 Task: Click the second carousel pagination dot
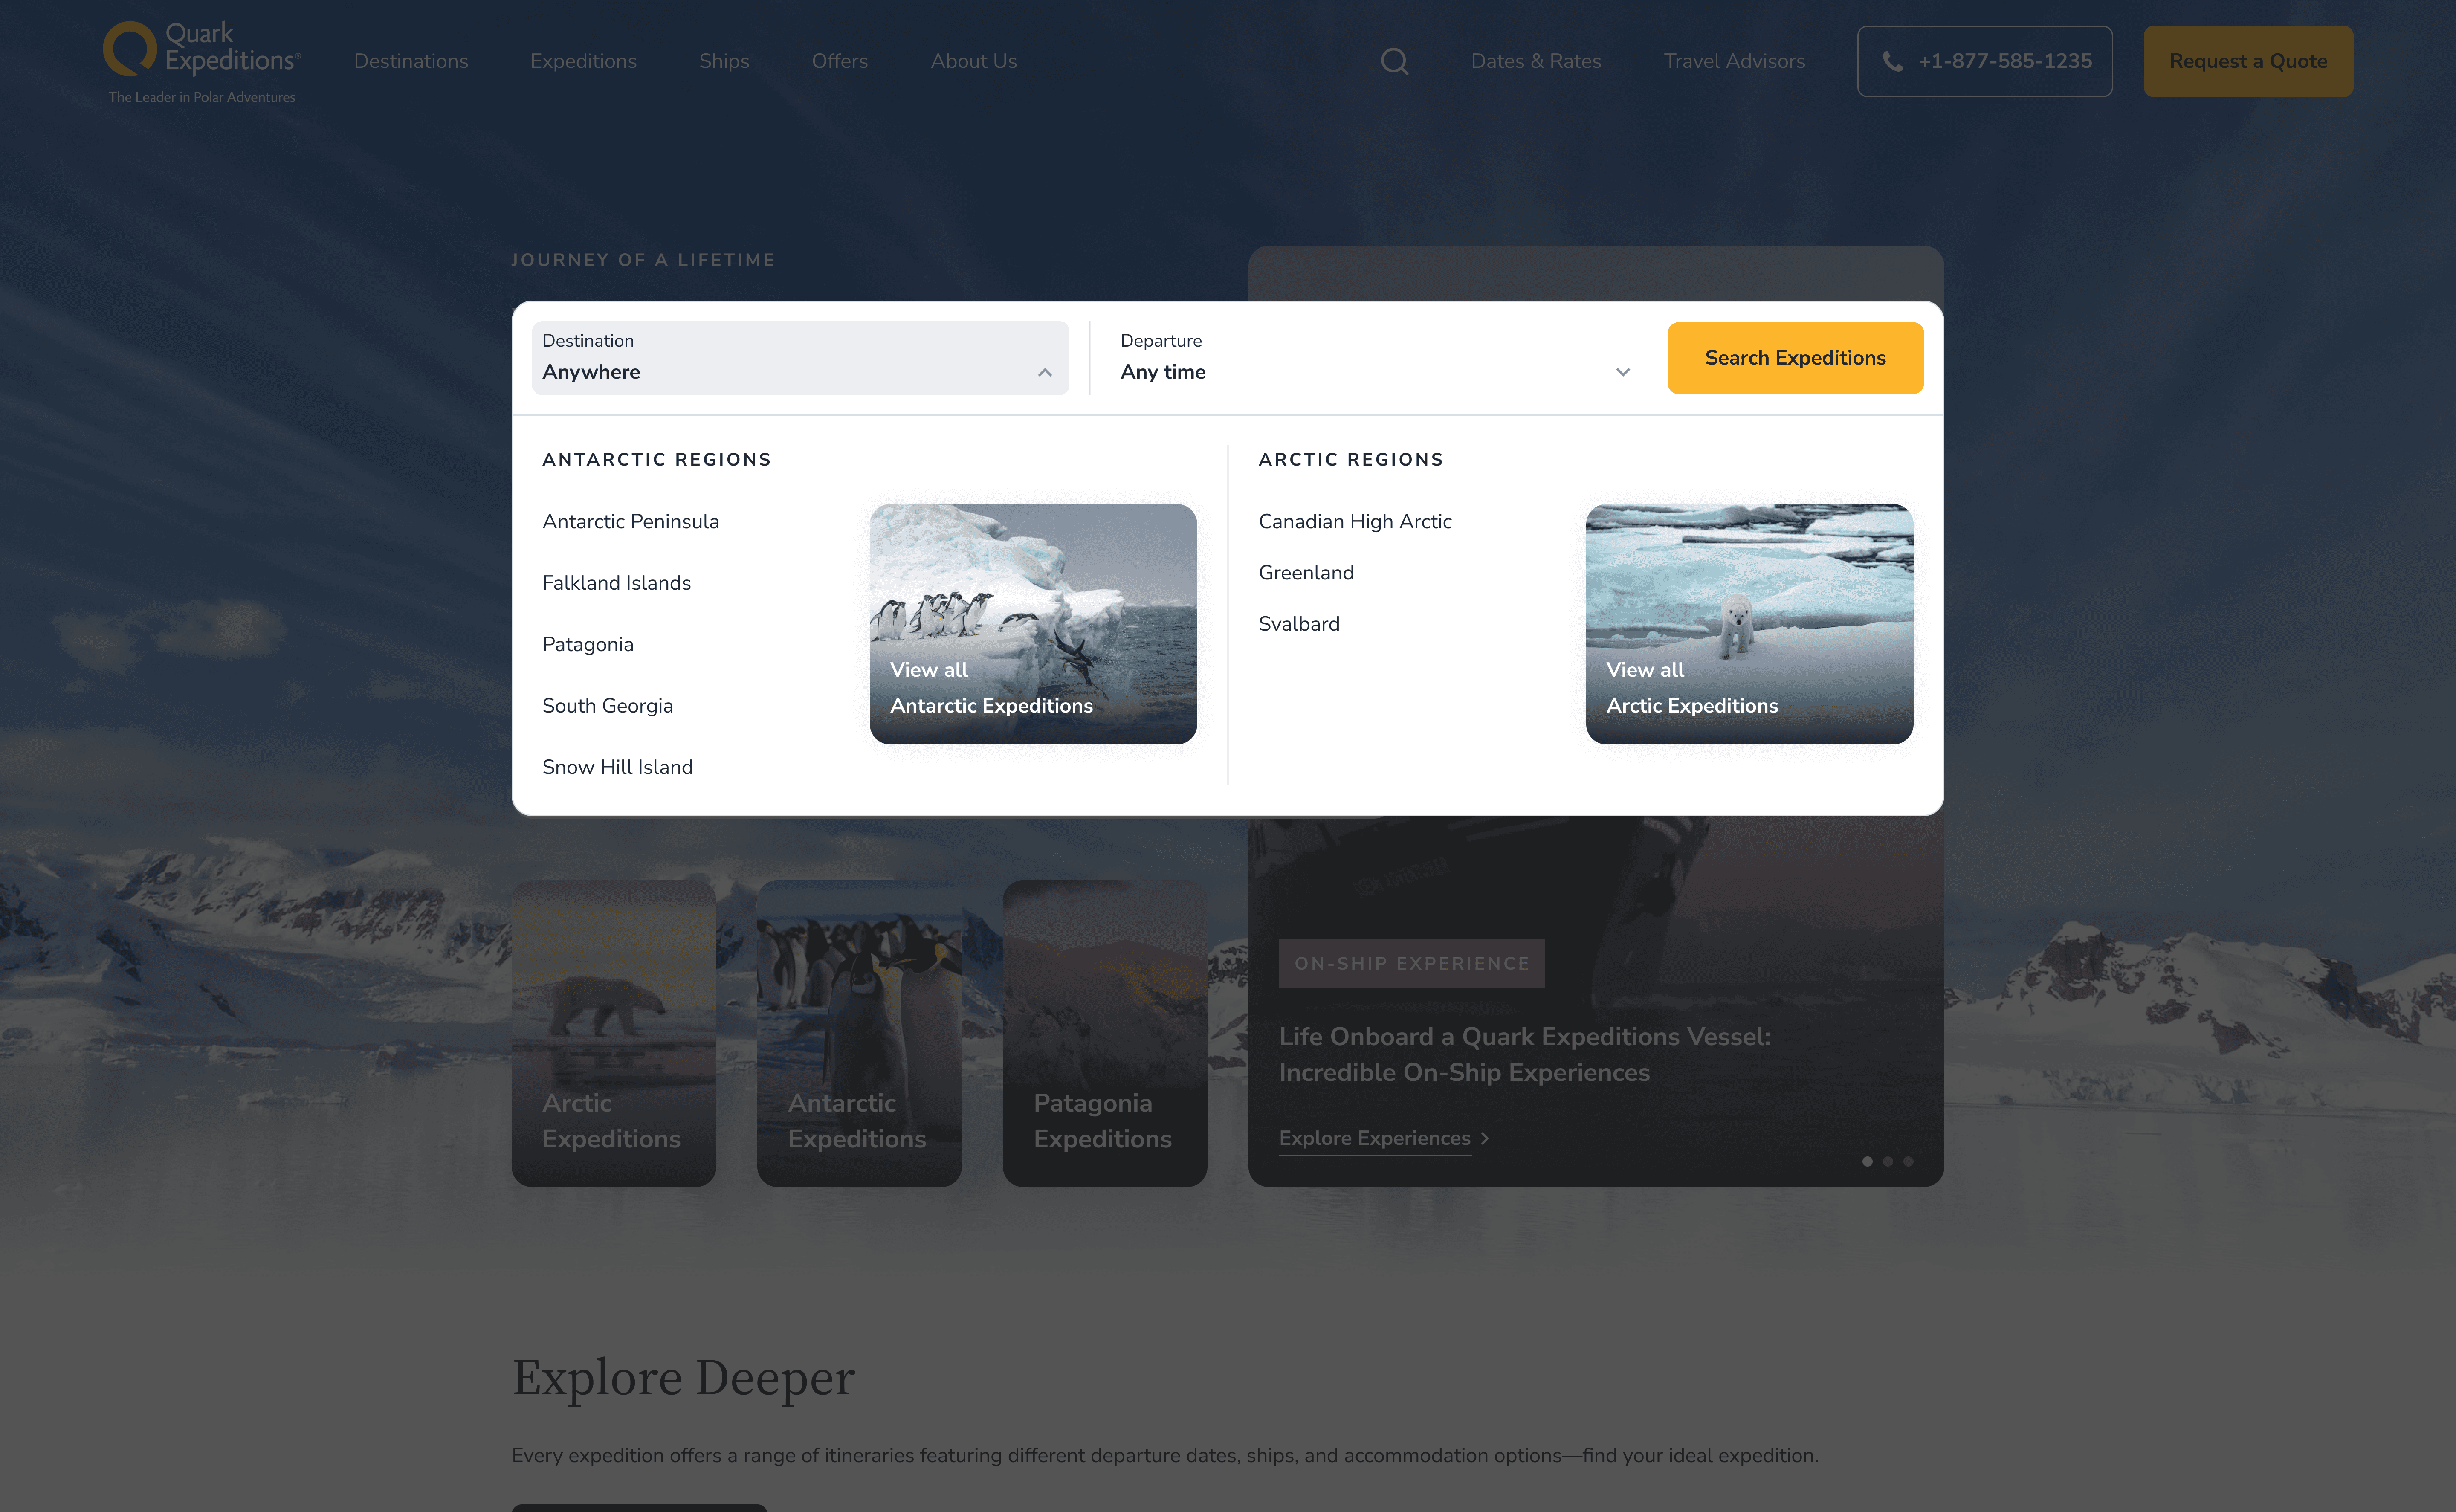click(x=1887, y=1162)
